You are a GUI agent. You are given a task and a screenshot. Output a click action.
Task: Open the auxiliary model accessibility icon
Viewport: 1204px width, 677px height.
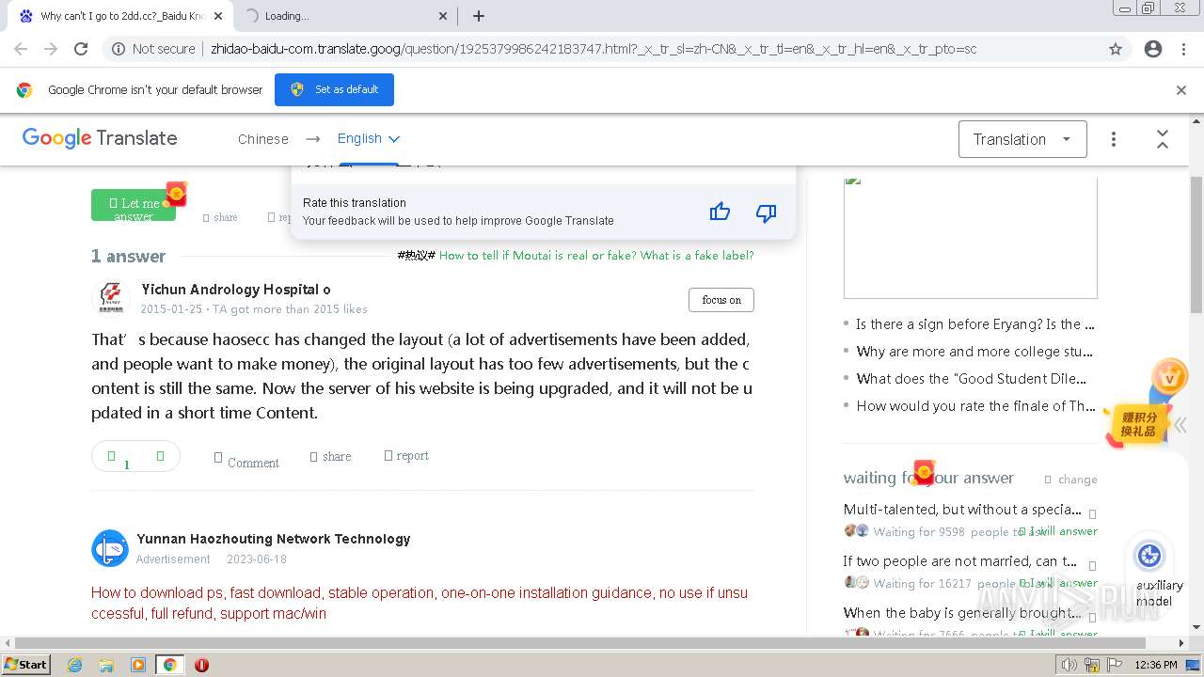click(x=1149, y=556)
